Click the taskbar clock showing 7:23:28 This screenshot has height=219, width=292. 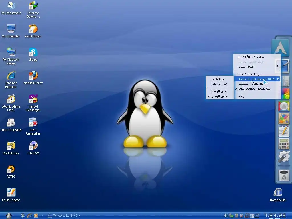(x=275, y=216)
